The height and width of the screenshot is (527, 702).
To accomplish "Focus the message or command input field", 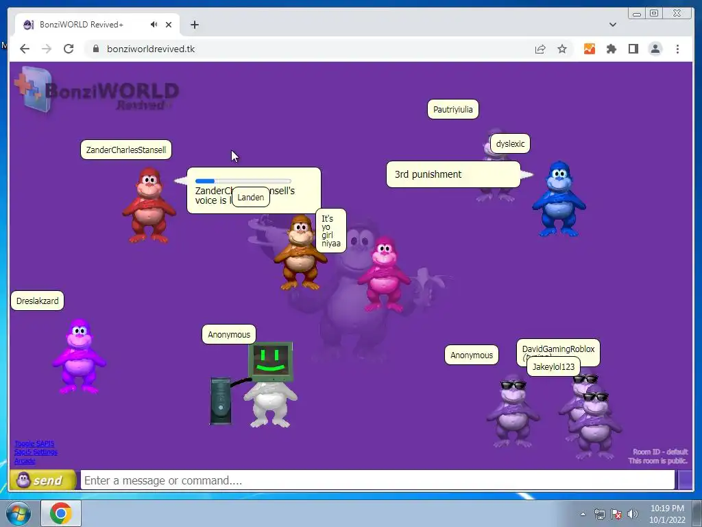I will pos(378,480).
